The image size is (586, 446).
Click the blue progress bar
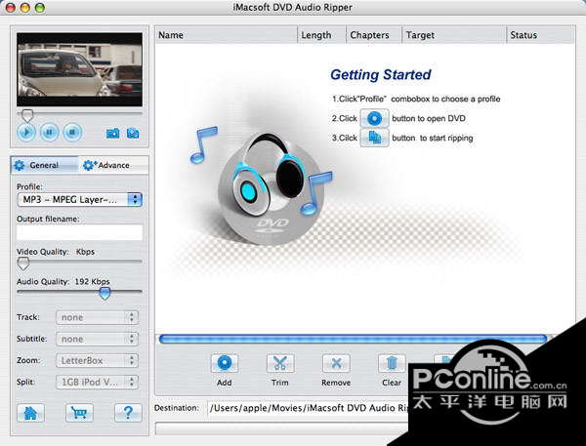pos(354,340)
